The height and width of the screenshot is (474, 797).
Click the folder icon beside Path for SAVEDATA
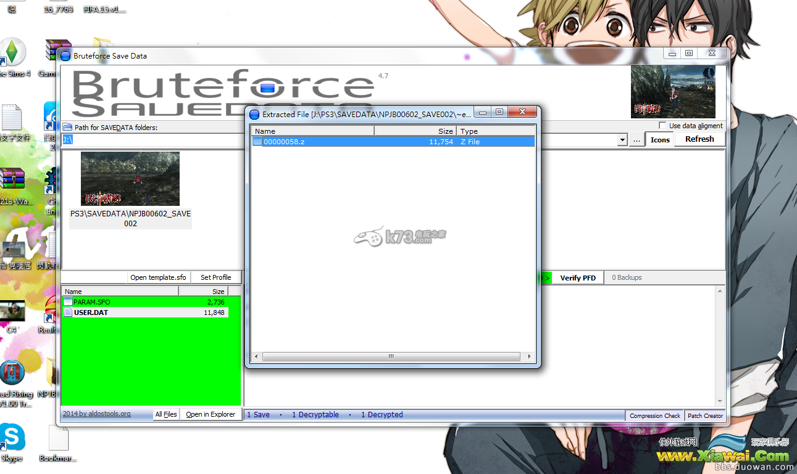(67, 127)
